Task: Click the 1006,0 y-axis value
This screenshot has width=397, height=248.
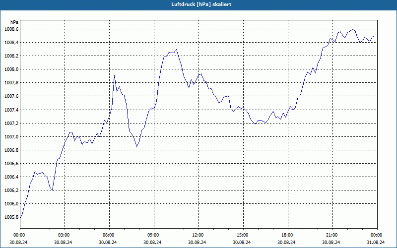Action: (x=11, y=204)
